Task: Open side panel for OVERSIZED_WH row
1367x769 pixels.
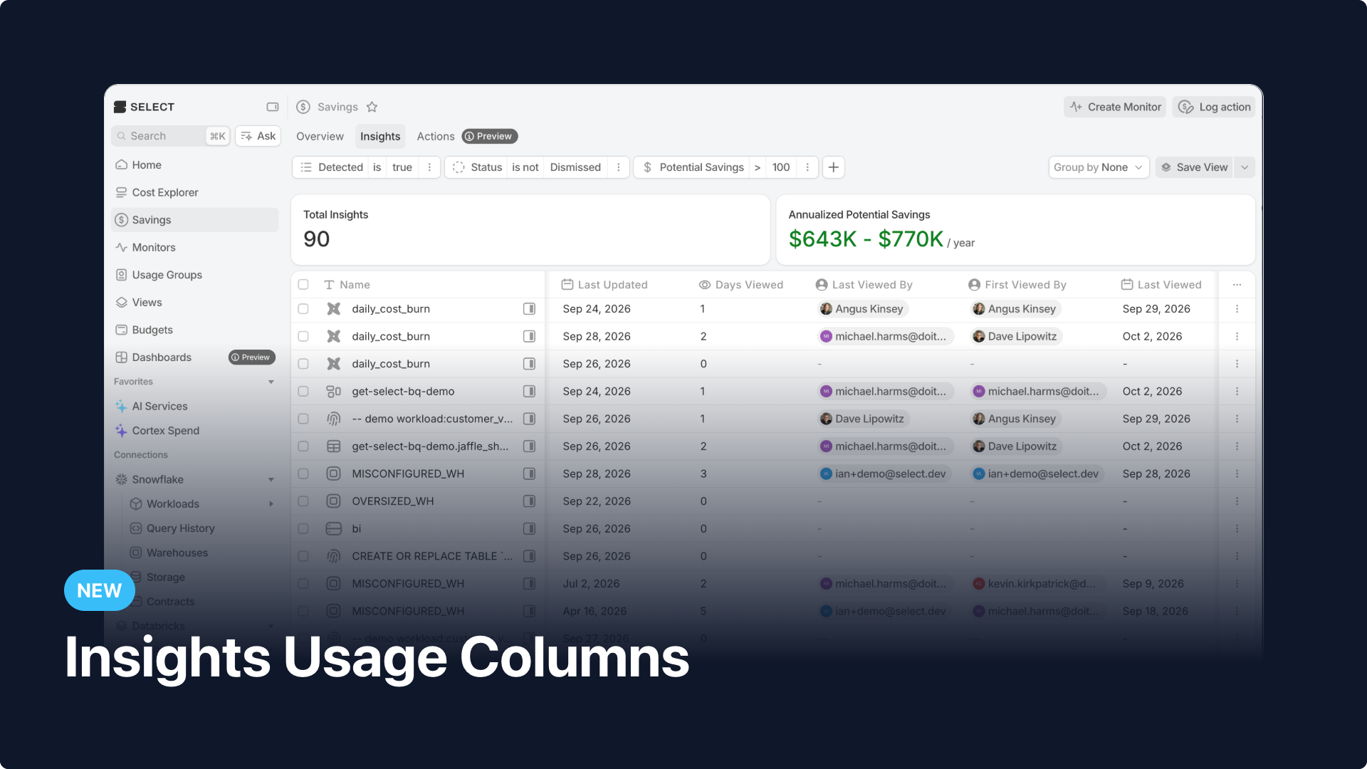Action: pos(529,501)
